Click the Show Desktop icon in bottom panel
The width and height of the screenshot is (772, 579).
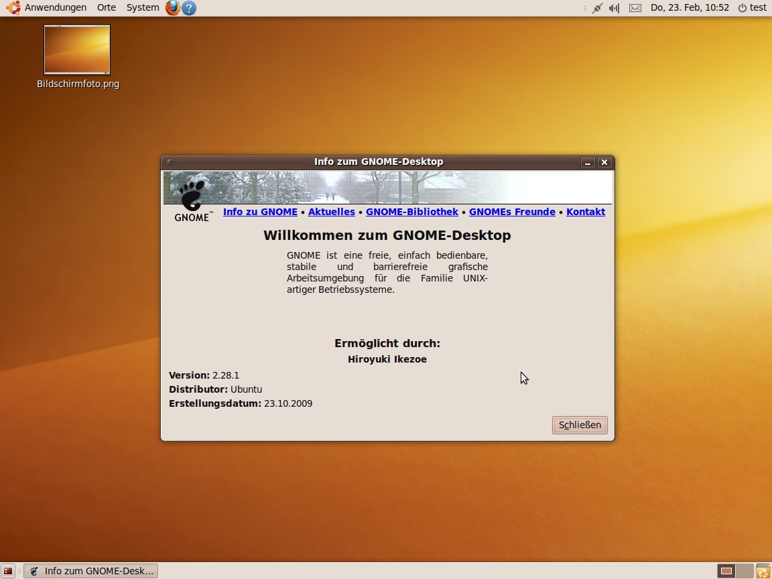tap(8, 571)
